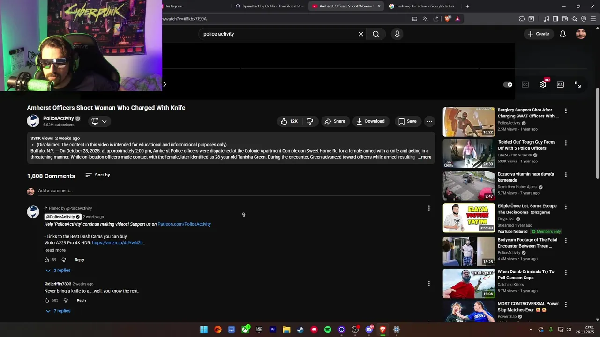Open the Brave wallet icon
Screen dimensions: 600x337
565,19
